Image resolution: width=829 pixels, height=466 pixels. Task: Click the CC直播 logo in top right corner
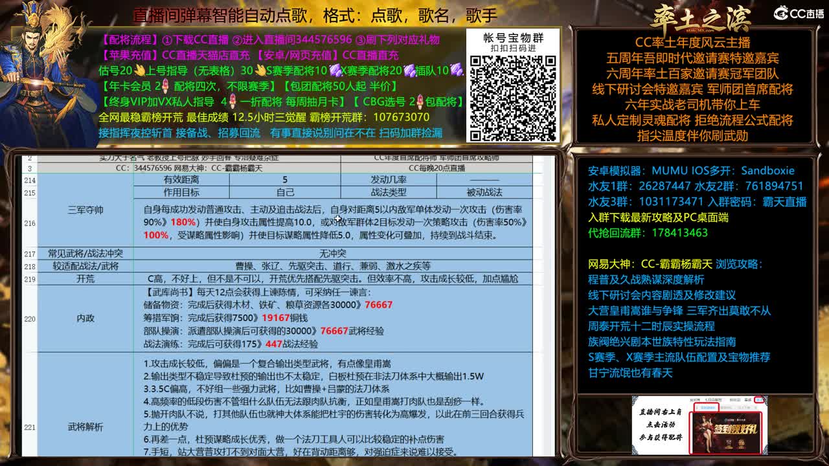pyautogui.click(x=797, y=10)
